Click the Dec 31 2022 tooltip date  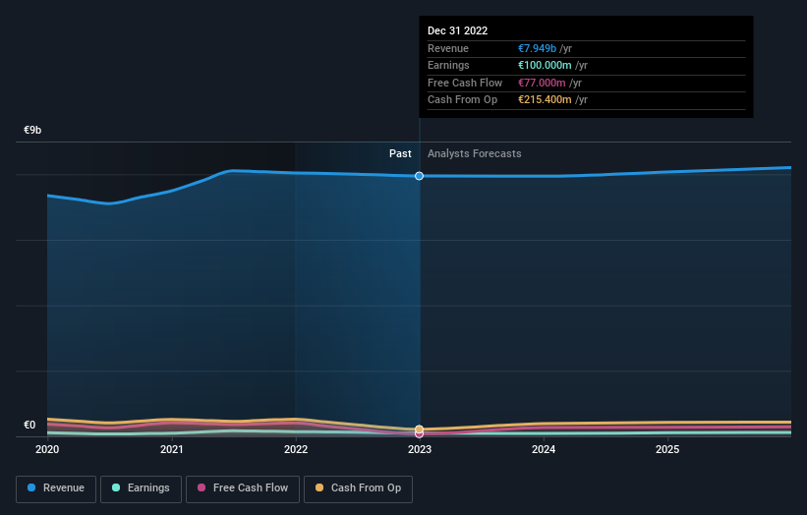point(457,30)
